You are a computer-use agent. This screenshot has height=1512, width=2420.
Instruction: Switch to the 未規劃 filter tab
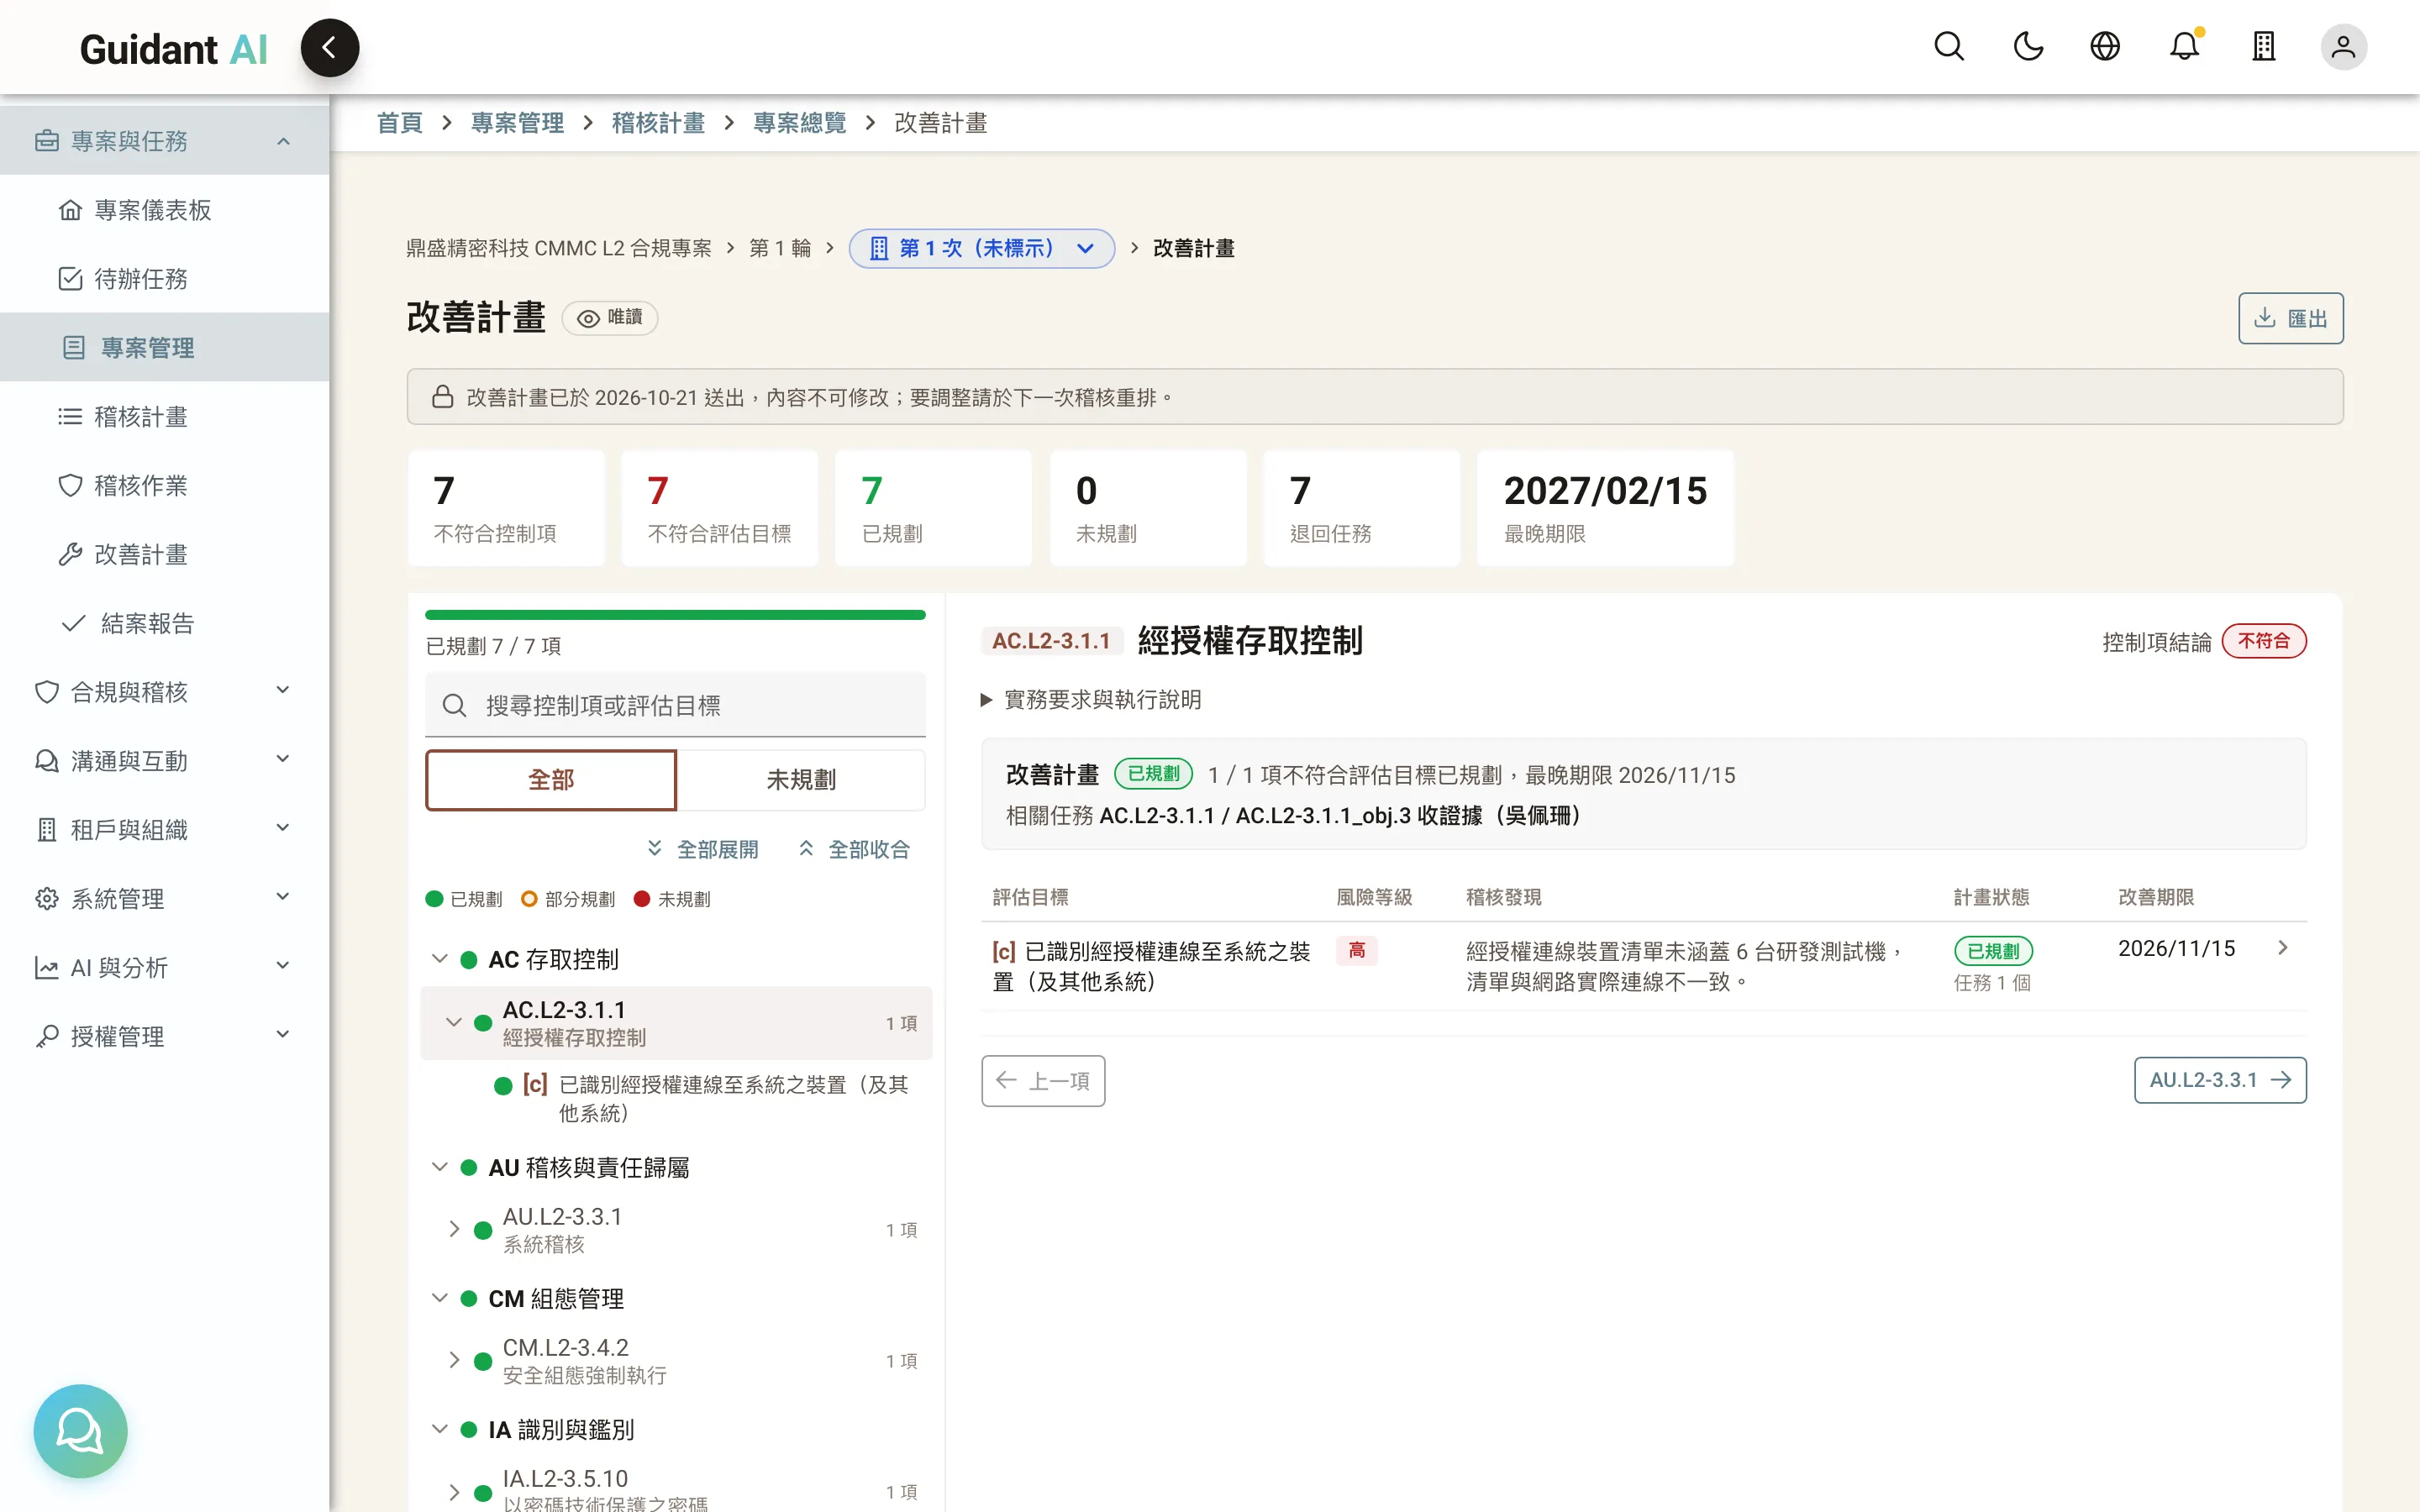pos(801,780)
